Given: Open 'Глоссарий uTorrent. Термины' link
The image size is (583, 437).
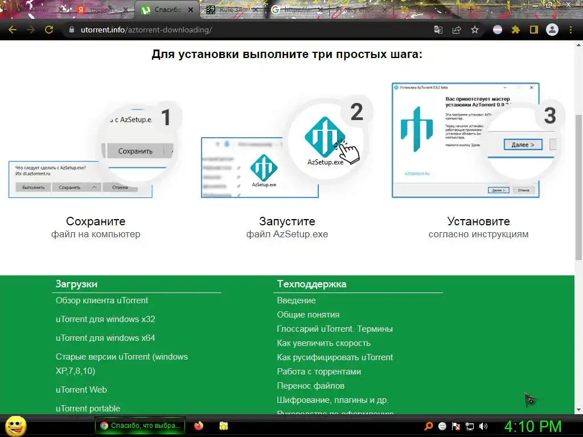Looking at the screenshot, I should point(335,329).
